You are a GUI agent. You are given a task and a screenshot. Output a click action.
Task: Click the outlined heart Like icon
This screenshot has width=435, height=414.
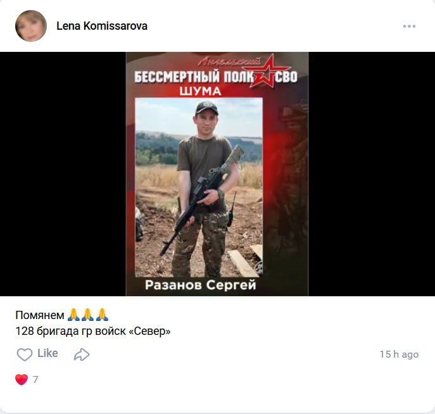(x=25, y=354)
